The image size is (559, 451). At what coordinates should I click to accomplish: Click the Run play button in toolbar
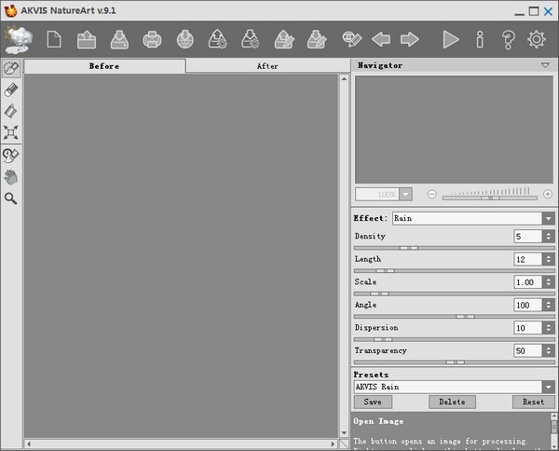pyautogui.click(x=451, y=39)
